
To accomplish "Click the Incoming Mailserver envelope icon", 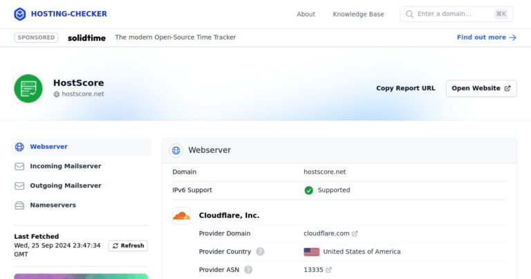I will [19, 166].
